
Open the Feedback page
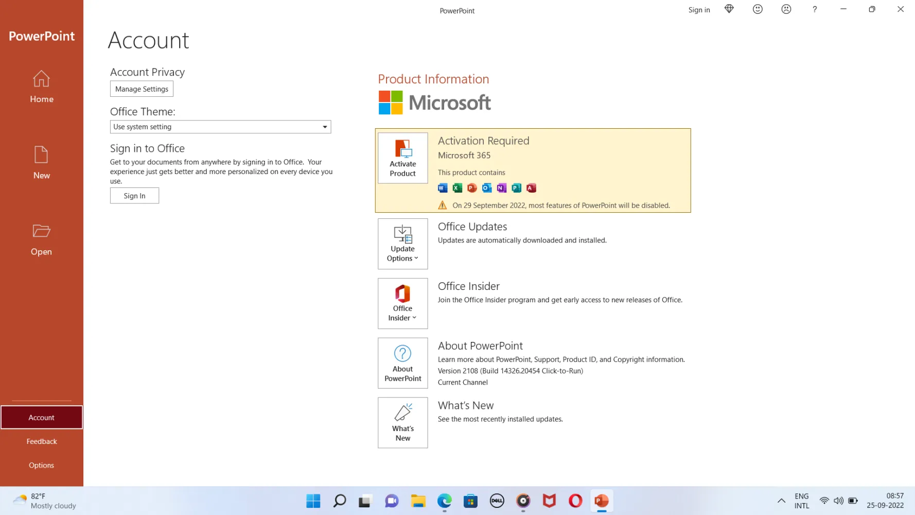coord(42,441)
